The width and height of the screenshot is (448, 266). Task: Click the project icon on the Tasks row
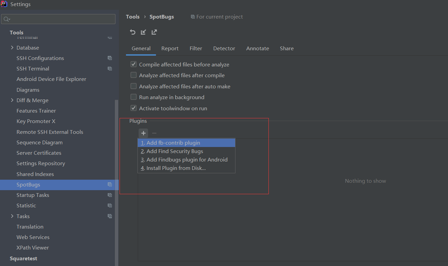[x=110, y=216]
